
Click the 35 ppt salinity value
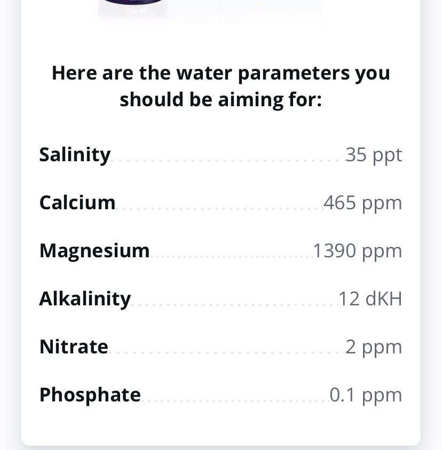(374, 155)
